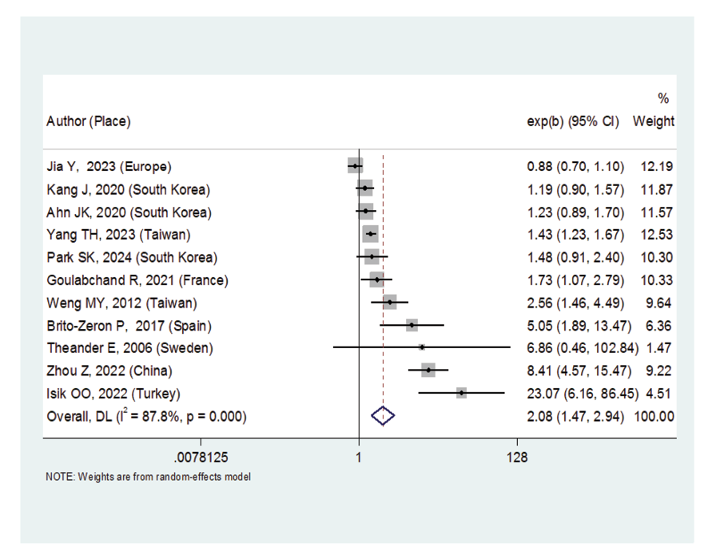Click the random-effects model note text

click(x=149, y=478)
